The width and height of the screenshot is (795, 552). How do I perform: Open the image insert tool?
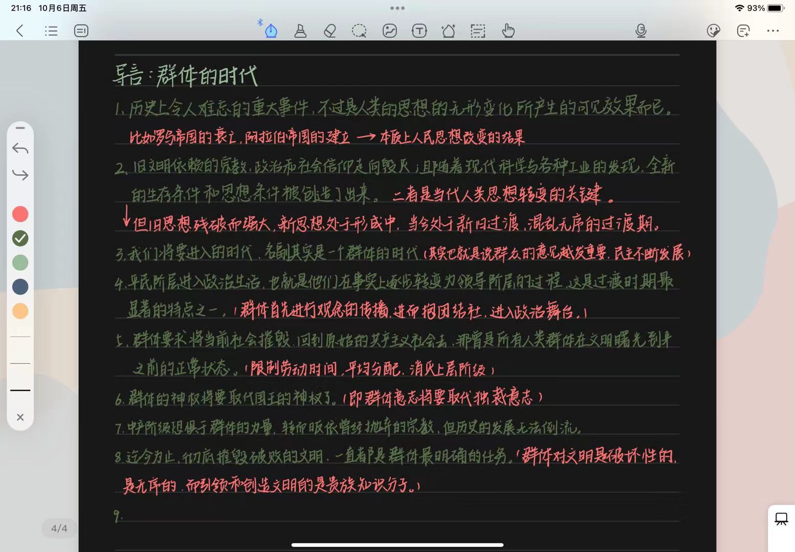pyautogui.click(x=389, y=31)
